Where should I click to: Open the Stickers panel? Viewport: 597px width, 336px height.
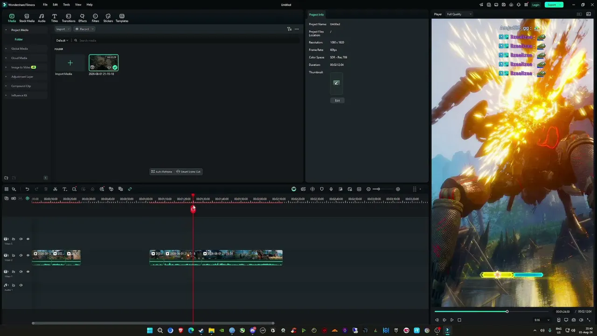tap(108, 18)
